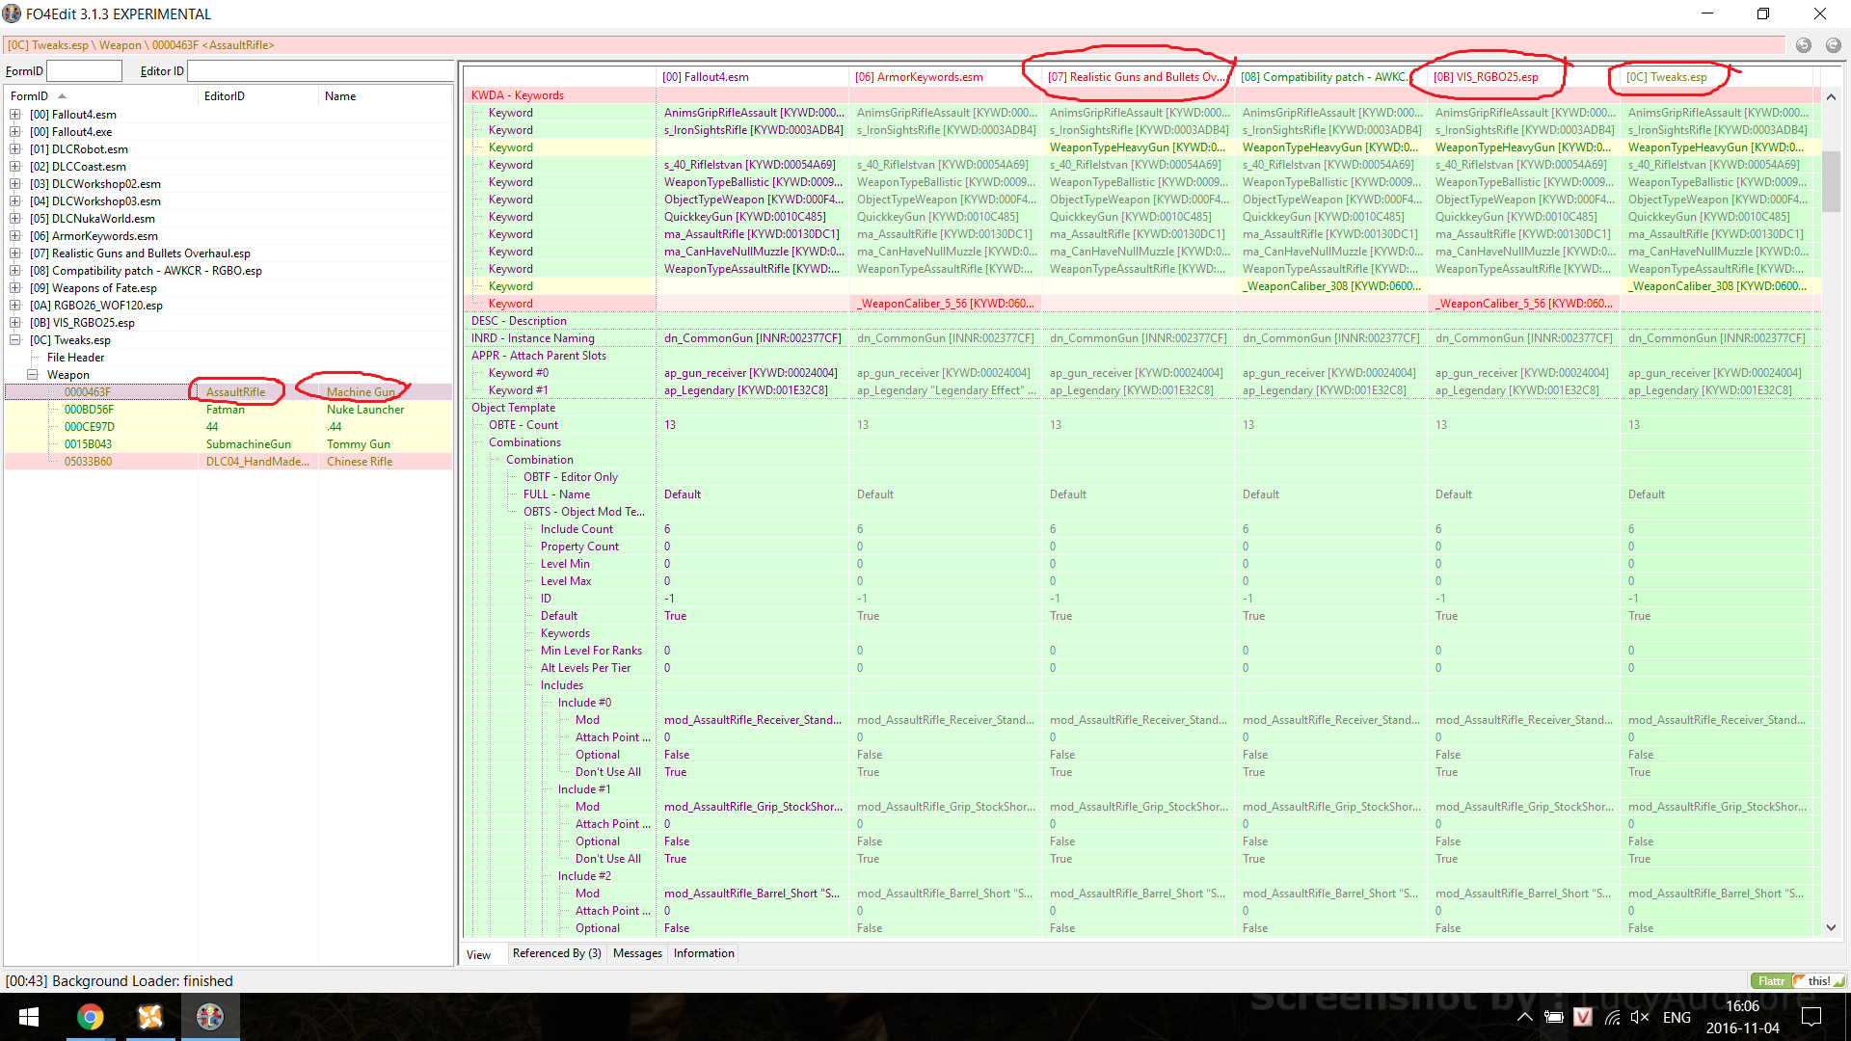Sort tree by FormID column header

(101, 96)
